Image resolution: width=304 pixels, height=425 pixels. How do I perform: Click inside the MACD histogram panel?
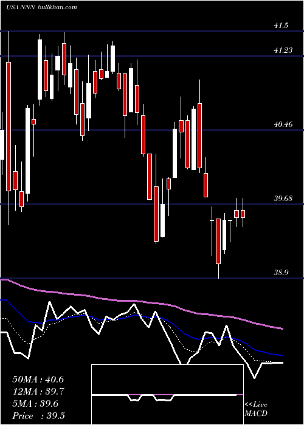[167, 395]
